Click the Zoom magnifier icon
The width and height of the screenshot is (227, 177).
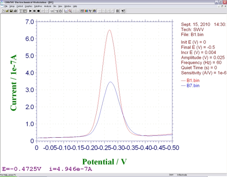click(x=70, y=11)
